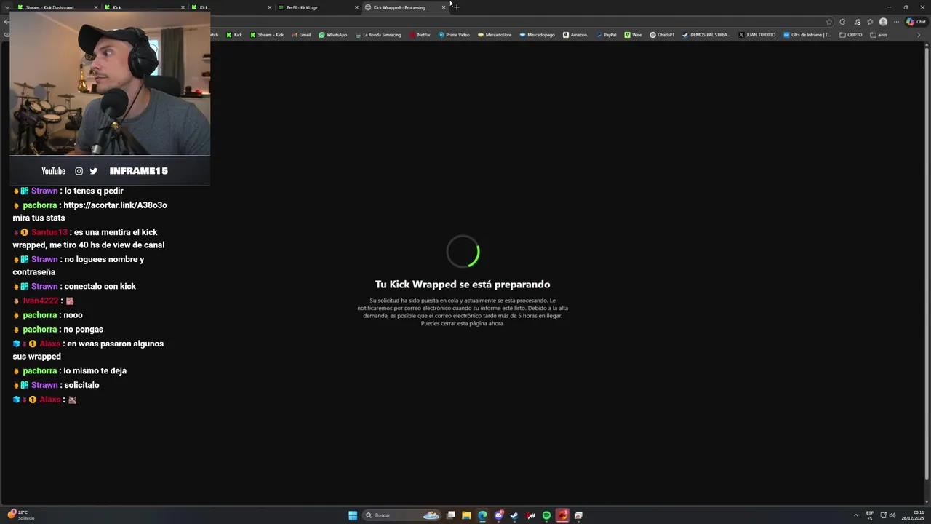Switch to the Perfil - KickLogz tab
This screenshot has width=931, height=524.
tap(317, 7)
